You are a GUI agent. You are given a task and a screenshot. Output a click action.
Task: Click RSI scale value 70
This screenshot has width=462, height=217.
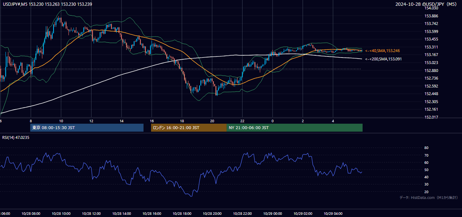click(x=427, y=155)
